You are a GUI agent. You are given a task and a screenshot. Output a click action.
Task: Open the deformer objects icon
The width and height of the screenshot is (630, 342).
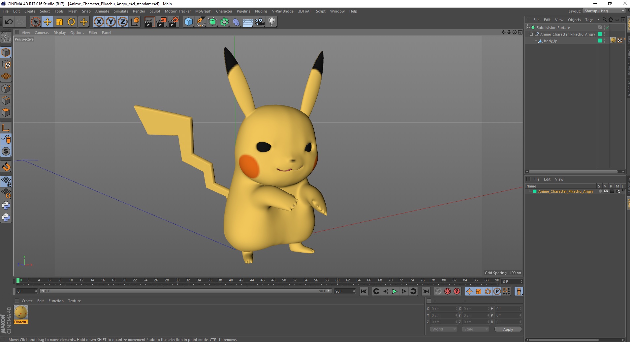236,22
